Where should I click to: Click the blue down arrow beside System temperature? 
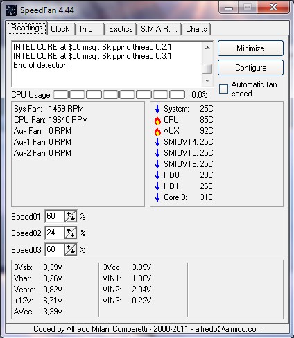(157, 109)
